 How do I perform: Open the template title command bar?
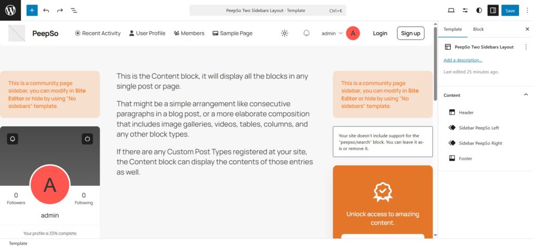tap(268, 10)
